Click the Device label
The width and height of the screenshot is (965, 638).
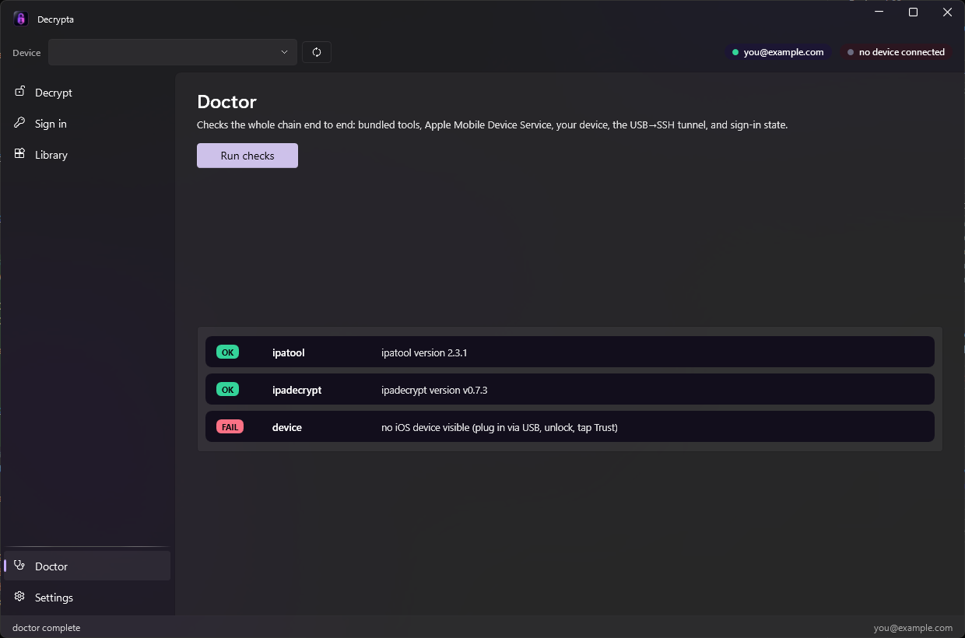coord(26,53)
